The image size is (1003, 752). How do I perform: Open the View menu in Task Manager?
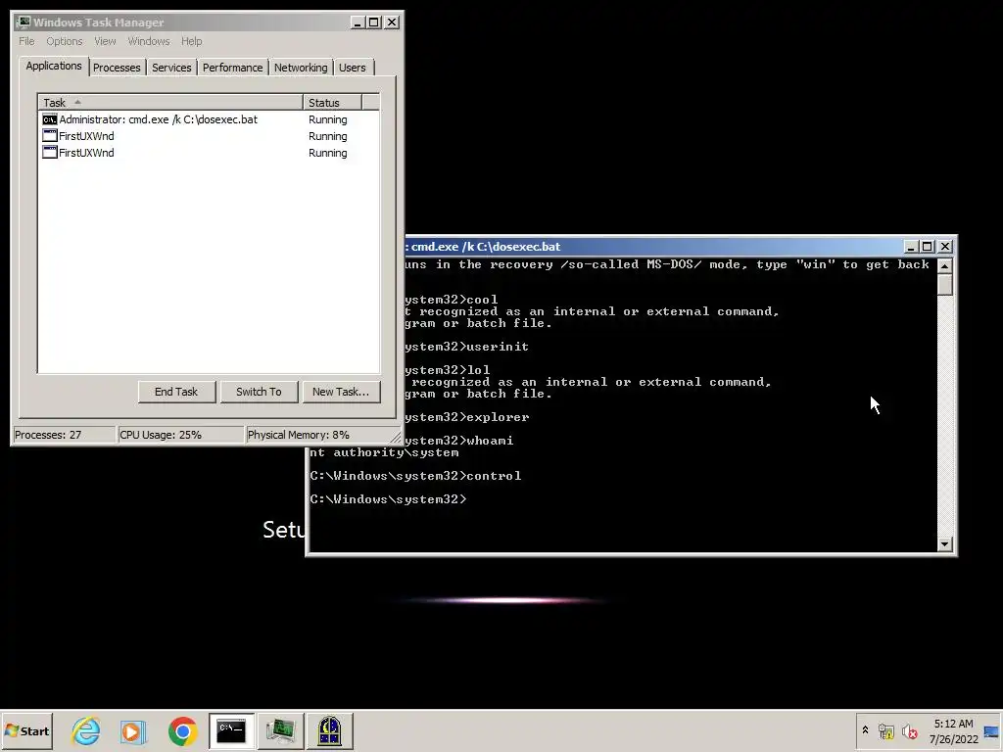click(105, 41)
